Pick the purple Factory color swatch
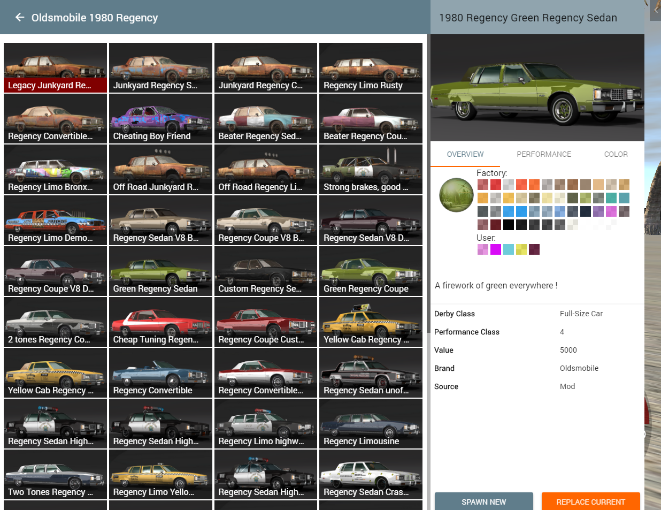Viewport: 661px width, 510px height. click(598, 211)
